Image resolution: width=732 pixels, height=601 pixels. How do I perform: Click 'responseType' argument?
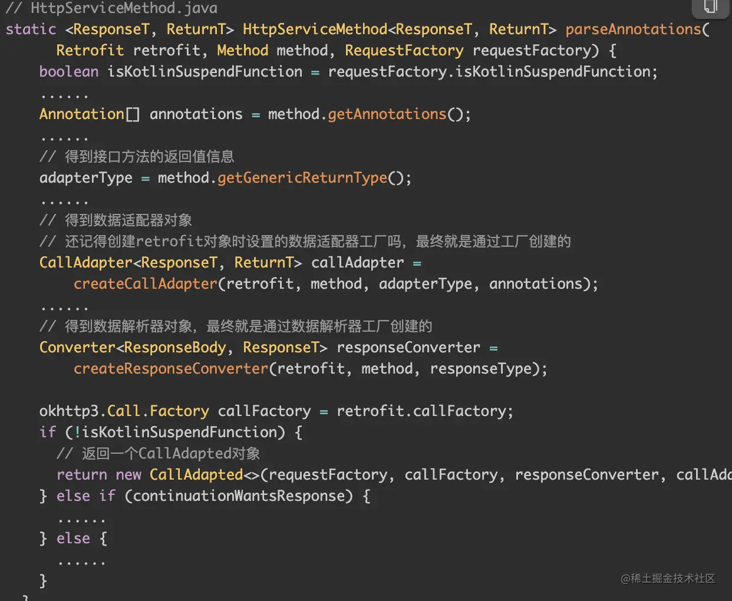tap(481, 369)
